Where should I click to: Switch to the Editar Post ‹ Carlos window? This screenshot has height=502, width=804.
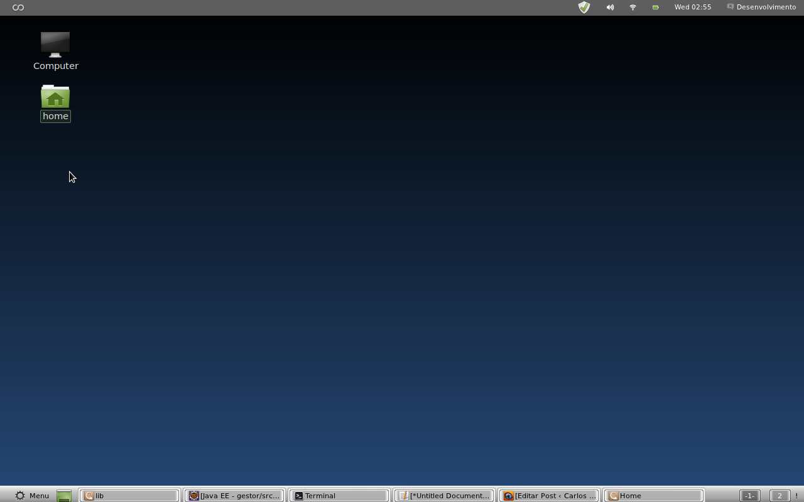coord(550,495)
